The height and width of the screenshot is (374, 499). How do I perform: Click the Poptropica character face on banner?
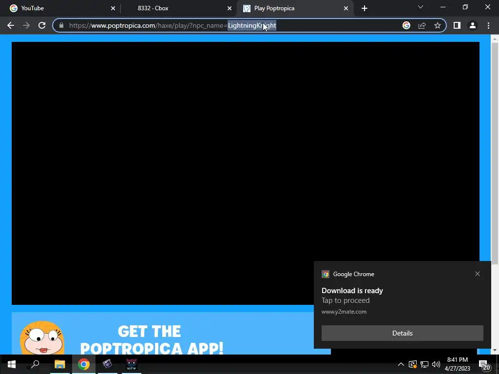42,338
